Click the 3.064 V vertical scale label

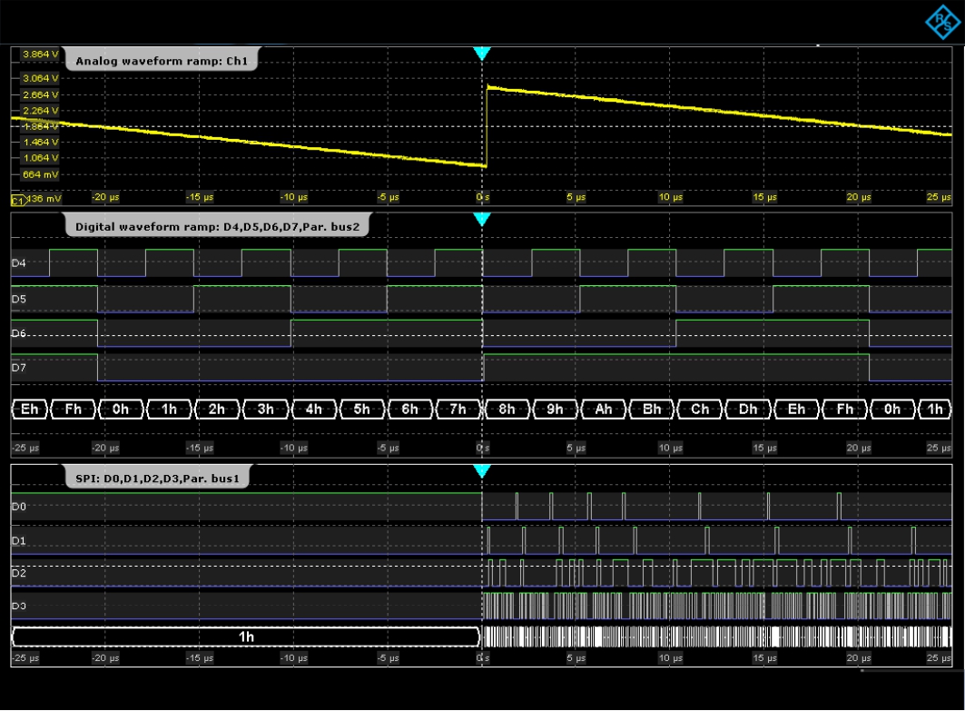(40, 78)
